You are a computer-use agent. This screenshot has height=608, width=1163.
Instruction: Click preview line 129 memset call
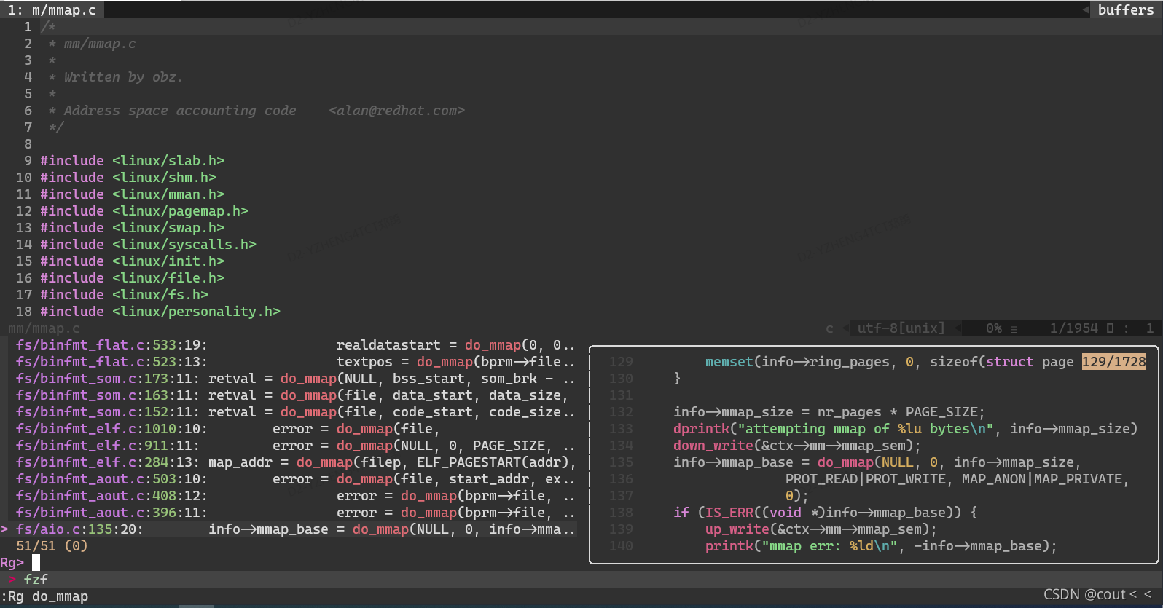click(x=889, y=362)
